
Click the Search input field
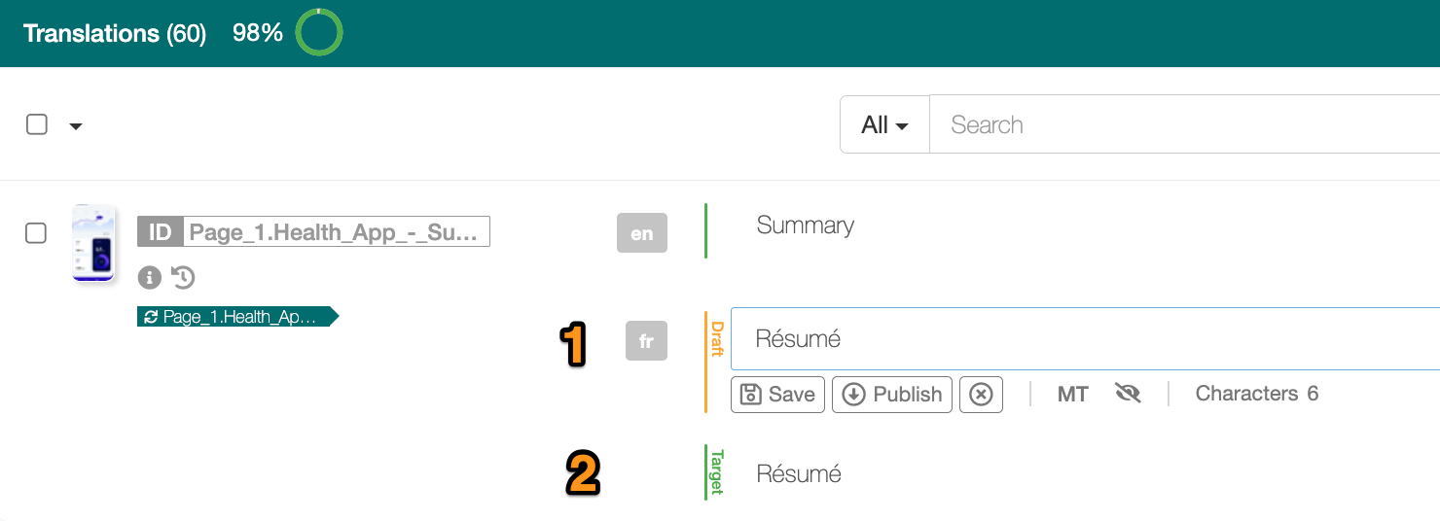coord(1185,124)
